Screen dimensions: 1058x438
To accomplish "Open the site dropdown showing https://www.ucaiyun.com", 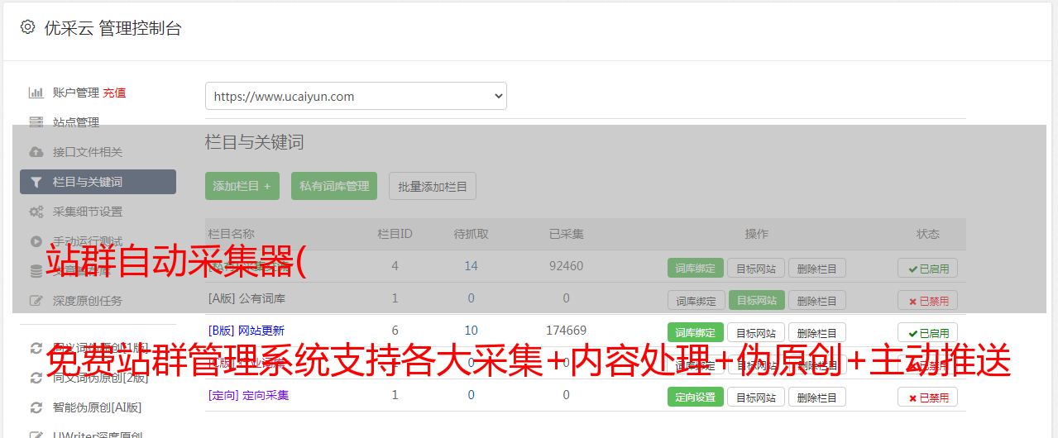I will point(356,96).
